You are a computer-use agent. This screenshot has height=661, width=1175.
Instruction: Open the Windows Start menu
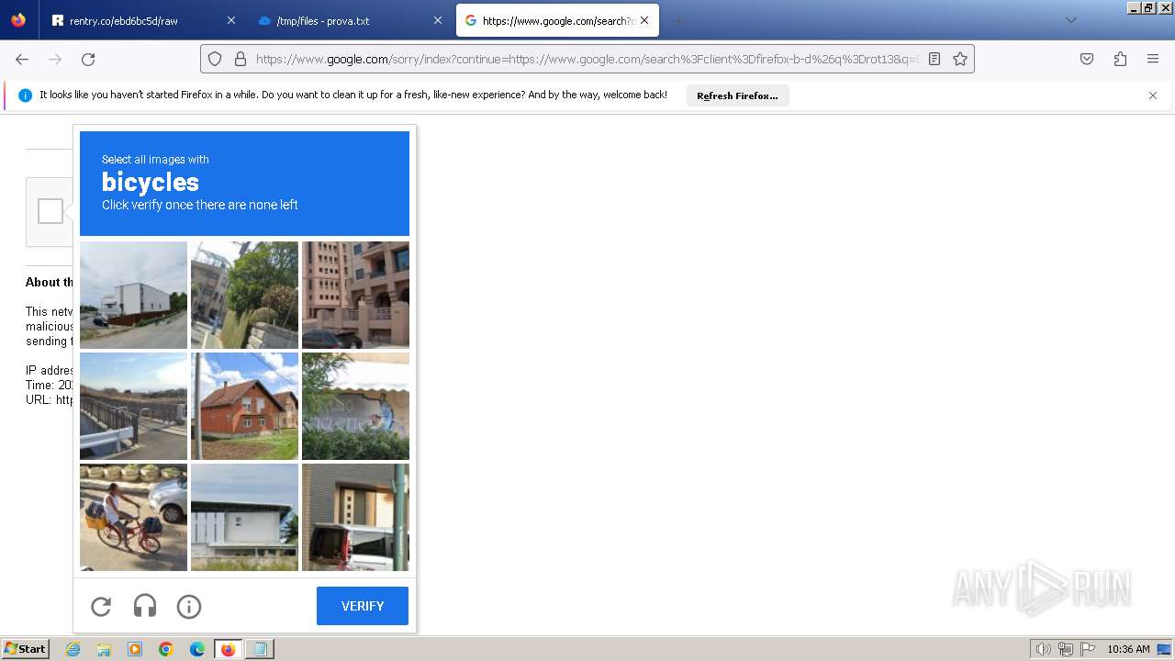click(26, 649)
